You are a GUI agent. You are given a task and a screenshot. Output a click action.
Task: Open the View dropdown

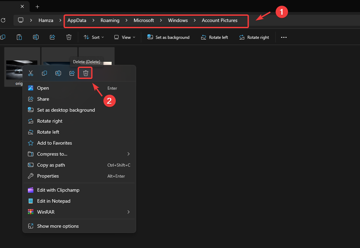pos(125,37)
